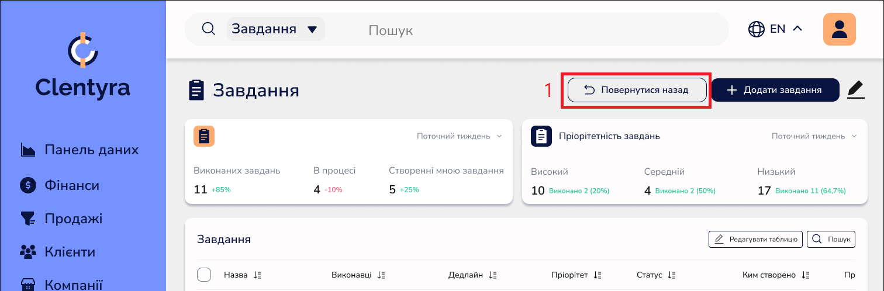Open the Завдання search scope dropdown
This screenshot has height=291, width=884.
click(275, 29)
